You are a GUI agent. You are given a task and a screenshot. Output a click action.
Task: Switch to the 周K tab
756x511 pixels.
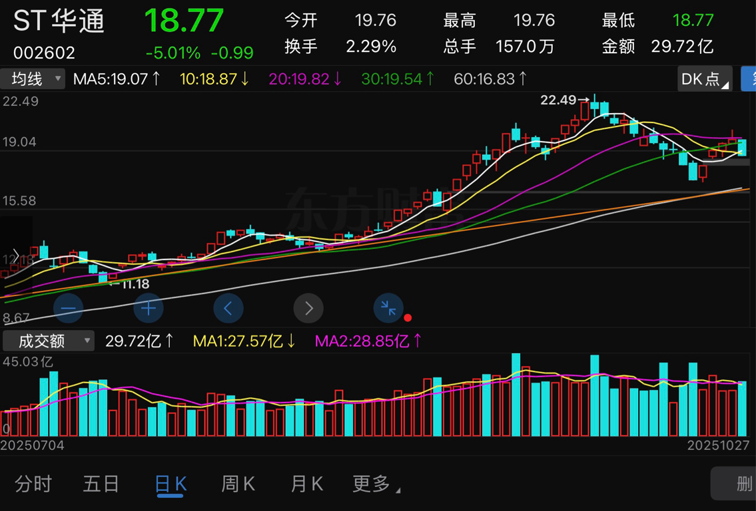(238, 484)
